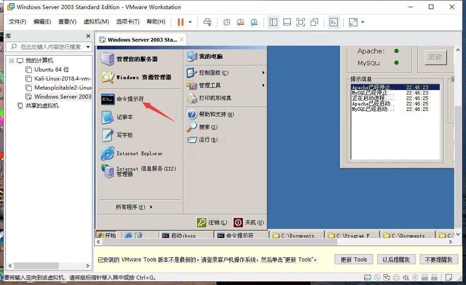
Task: Open Windows 资源管理器 in start menu
Action: [x=136, y=77]
